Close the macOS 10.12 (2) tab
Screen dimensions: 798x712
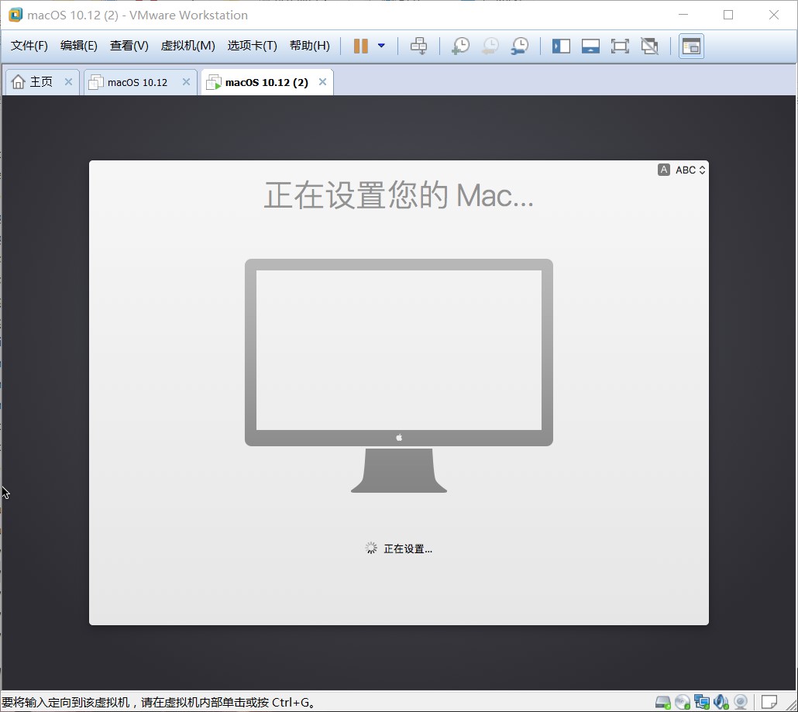[322, 82]
